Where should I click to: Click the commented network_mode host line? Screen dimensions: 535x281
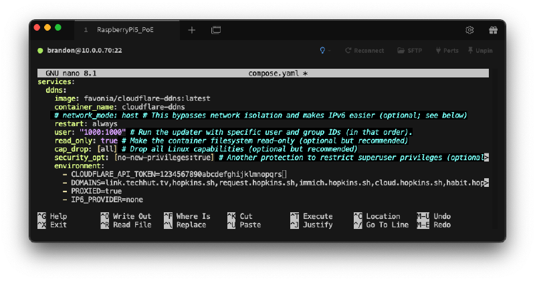pos(260,115)
